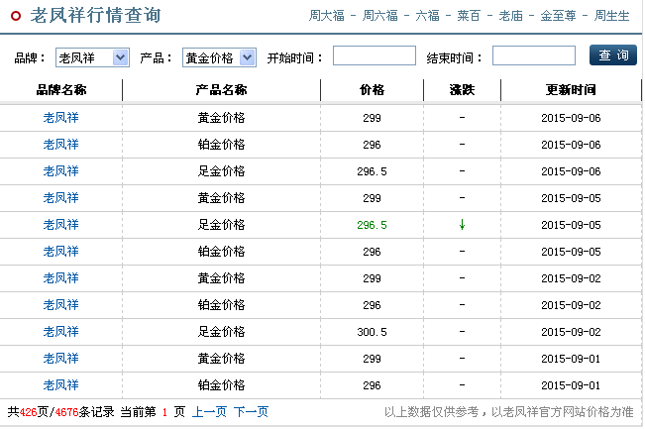This screenshot has width=645, height=429.
Task: Open the 周生生 link at top
Action: [x=611, y=16]
